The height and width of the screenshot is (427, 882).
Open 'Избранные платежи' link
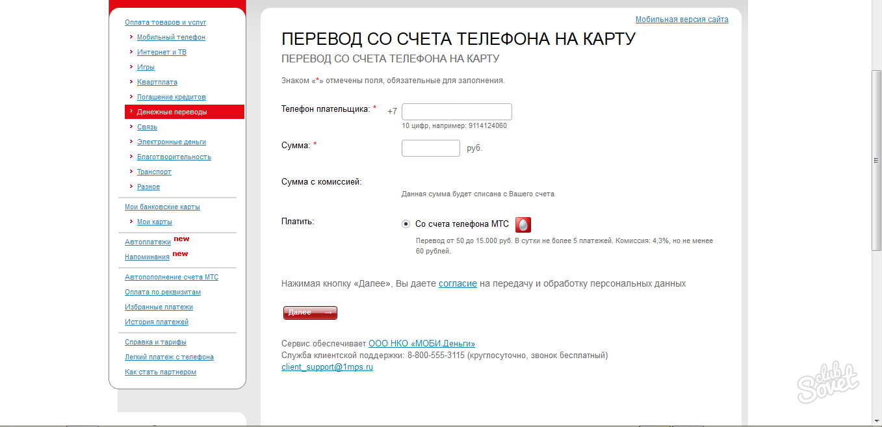click(x=159, y=307)
